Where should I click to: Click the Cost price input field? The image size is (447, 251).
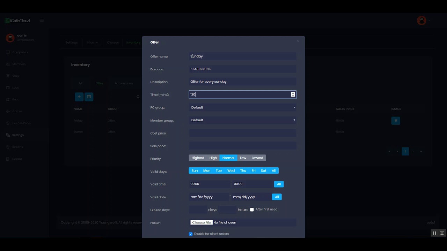pos(243,133)
